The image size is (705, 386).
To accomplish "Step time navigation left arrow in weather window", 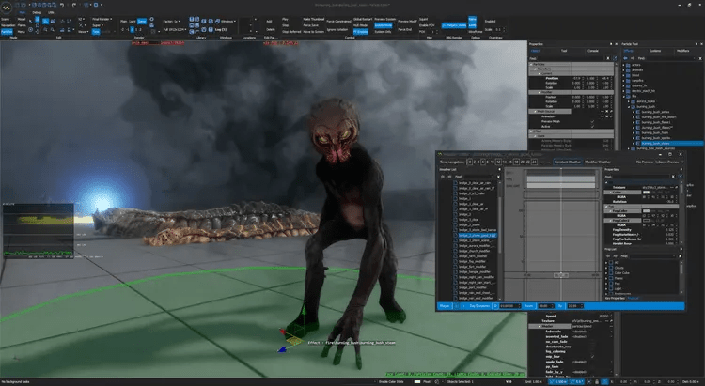I will click(x=541, y=162).
